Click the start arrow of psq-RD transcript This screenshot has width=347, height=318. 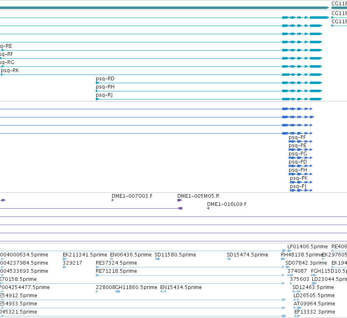click(x=97, y=83)
